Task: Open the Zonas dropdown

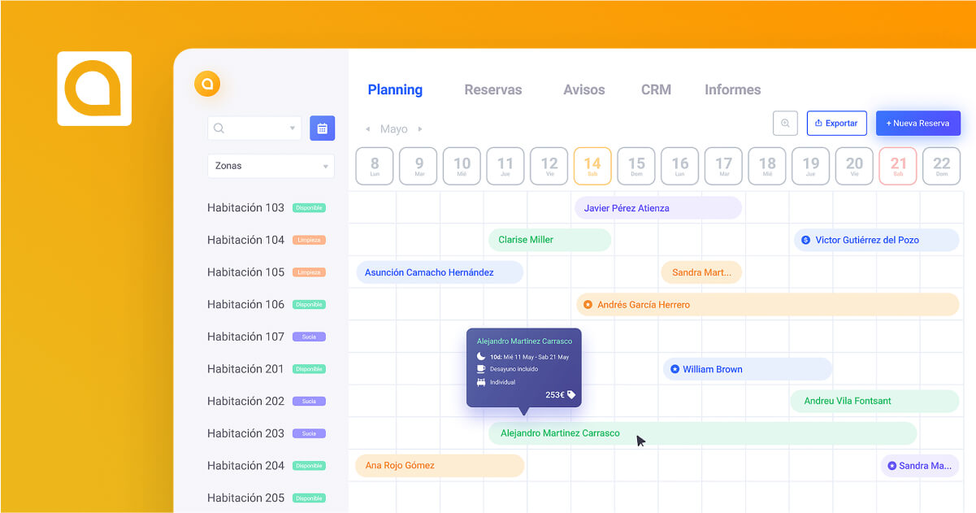Action: tap(271, 166)
